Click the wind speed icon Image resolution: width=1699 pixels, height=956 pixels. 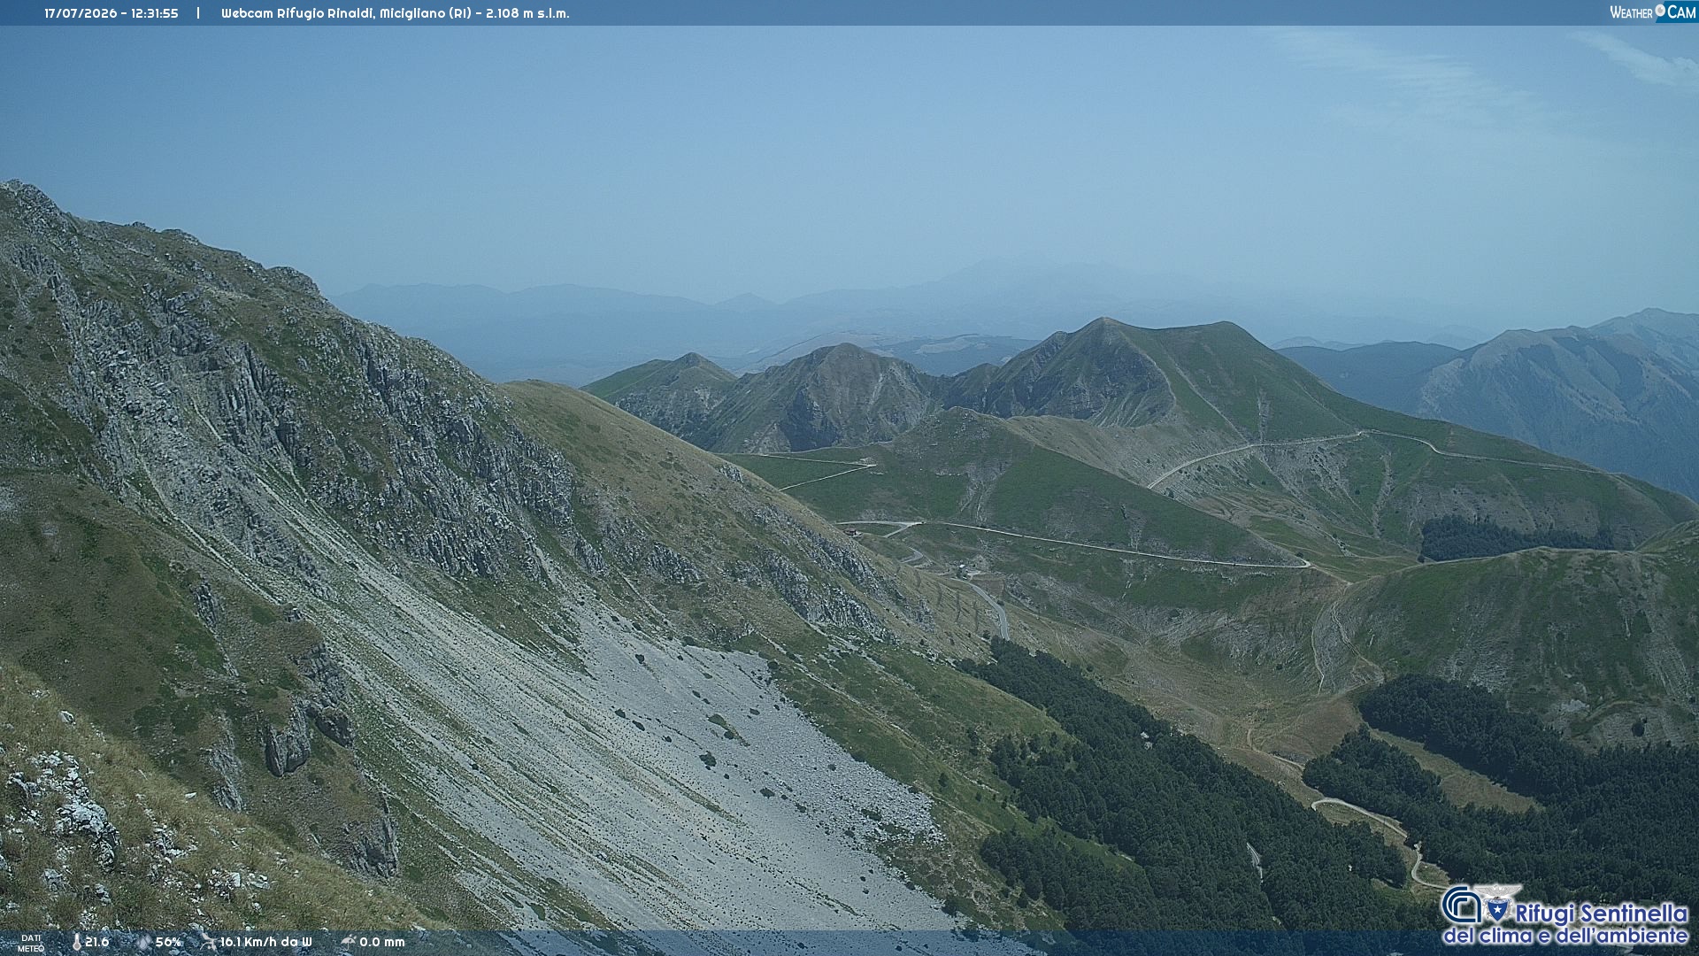coord(208,942)
